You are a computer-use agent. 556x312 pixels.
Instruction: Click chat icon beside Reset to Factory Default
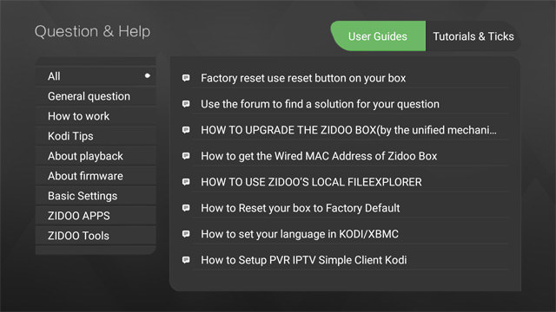[x=186, y=208]
